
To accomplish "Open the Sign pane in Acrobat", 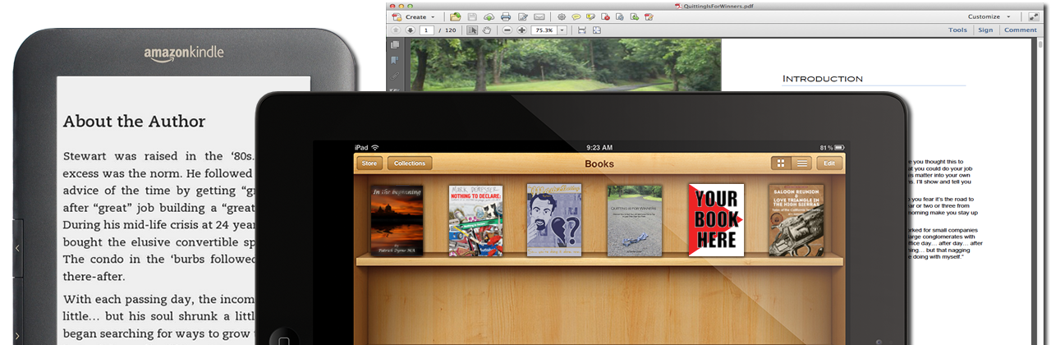I will point(985,30).
